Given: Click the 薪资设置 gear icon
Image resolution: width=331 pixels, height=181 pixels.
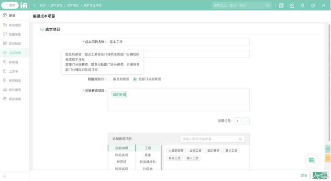Looking at the screenshot, I should pos(5,99).
